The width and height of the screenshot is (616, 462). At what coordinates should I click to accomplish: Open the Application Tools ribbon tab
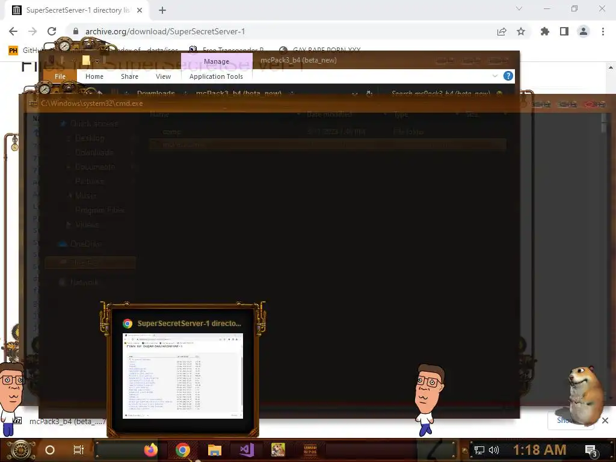pyautogui.click(x=216, y=76)
